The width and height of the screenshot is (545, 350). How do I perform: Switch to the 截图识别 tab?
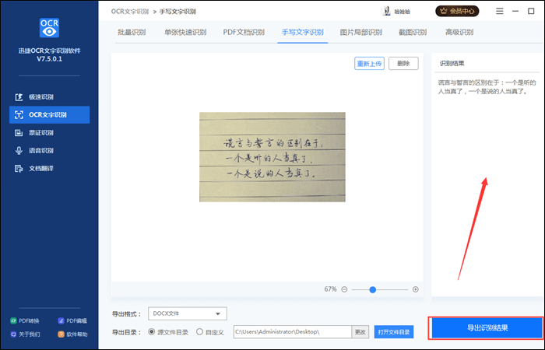(x=413, y=32)
